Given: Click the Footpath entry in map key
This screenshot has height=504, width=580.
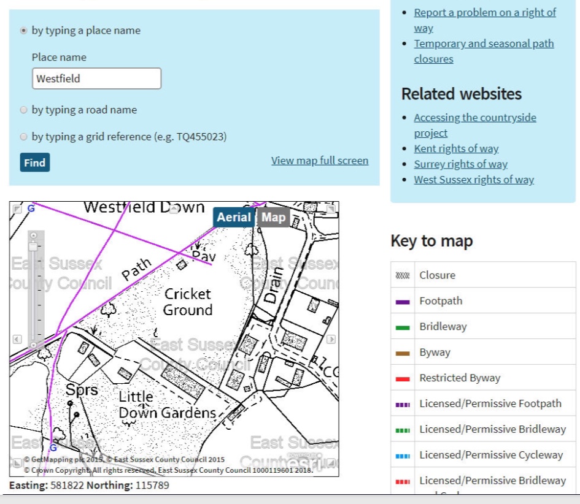Looking at the screenshot, I should pos(483,301).
